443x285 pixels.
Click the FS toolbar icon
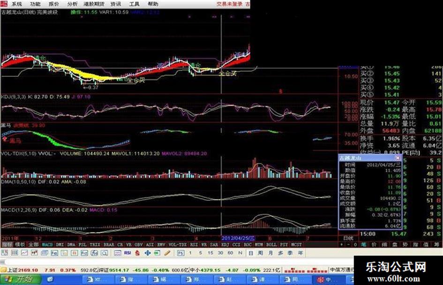pos(180,253)
